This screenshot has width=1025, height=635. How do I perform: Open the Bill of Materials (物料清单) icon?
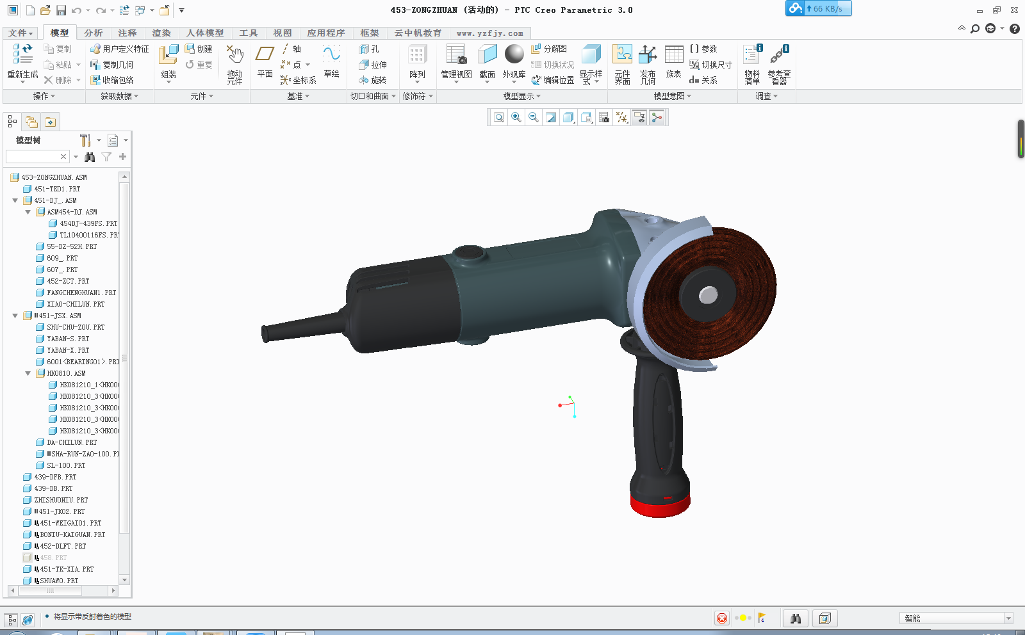[x=752, y=56]
